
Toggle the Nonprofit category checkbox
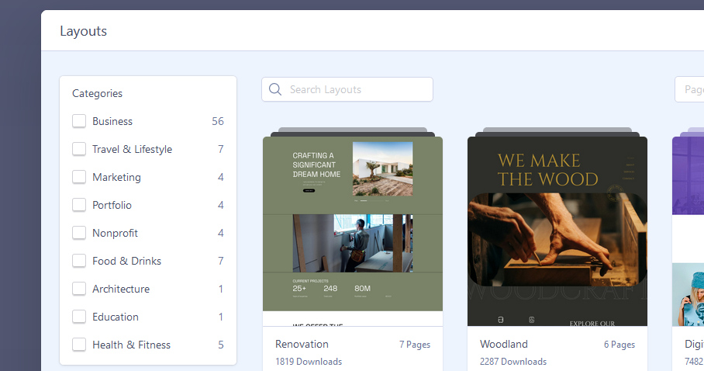(x=79, y=233)
